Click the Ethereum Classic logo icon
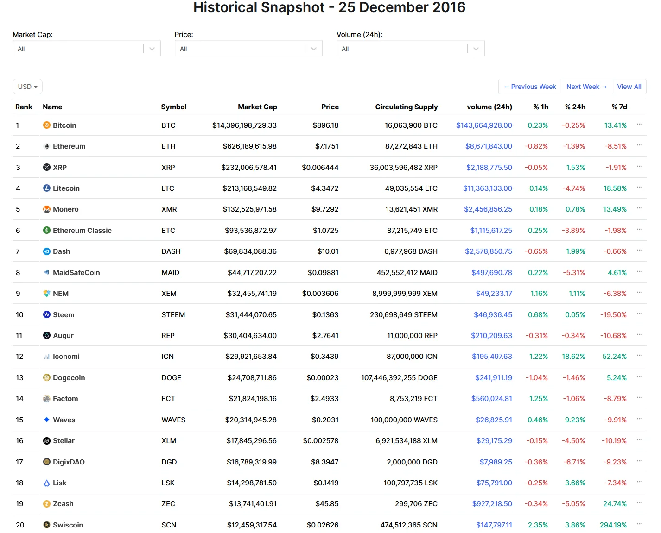Viewport: 661px width, 533px height. (47, 230)
